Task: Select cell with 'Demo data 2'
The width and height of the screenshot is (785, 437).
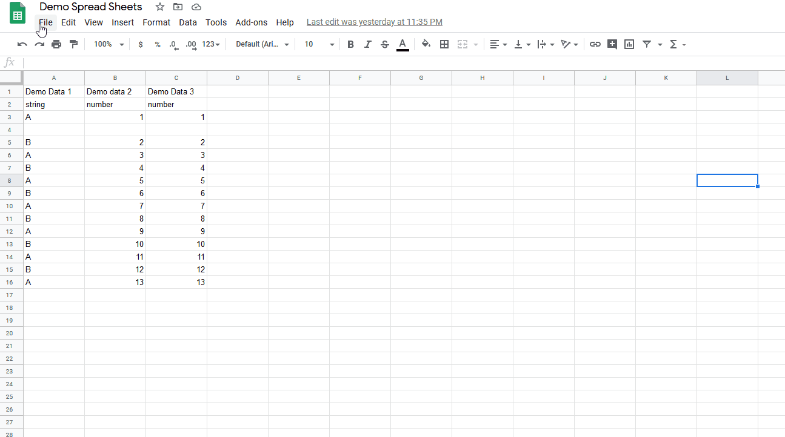Action: tap(115, 91)
